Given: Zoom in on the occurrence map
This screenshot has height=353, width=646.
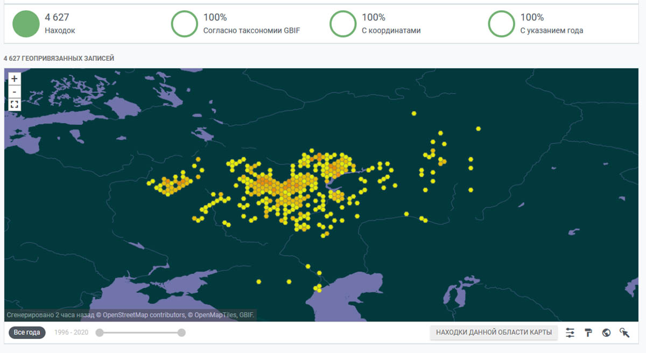Looking at the screenshot, I should point(15,79).
